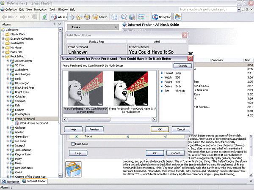Close the Albums side panel with X

[60, 24]
